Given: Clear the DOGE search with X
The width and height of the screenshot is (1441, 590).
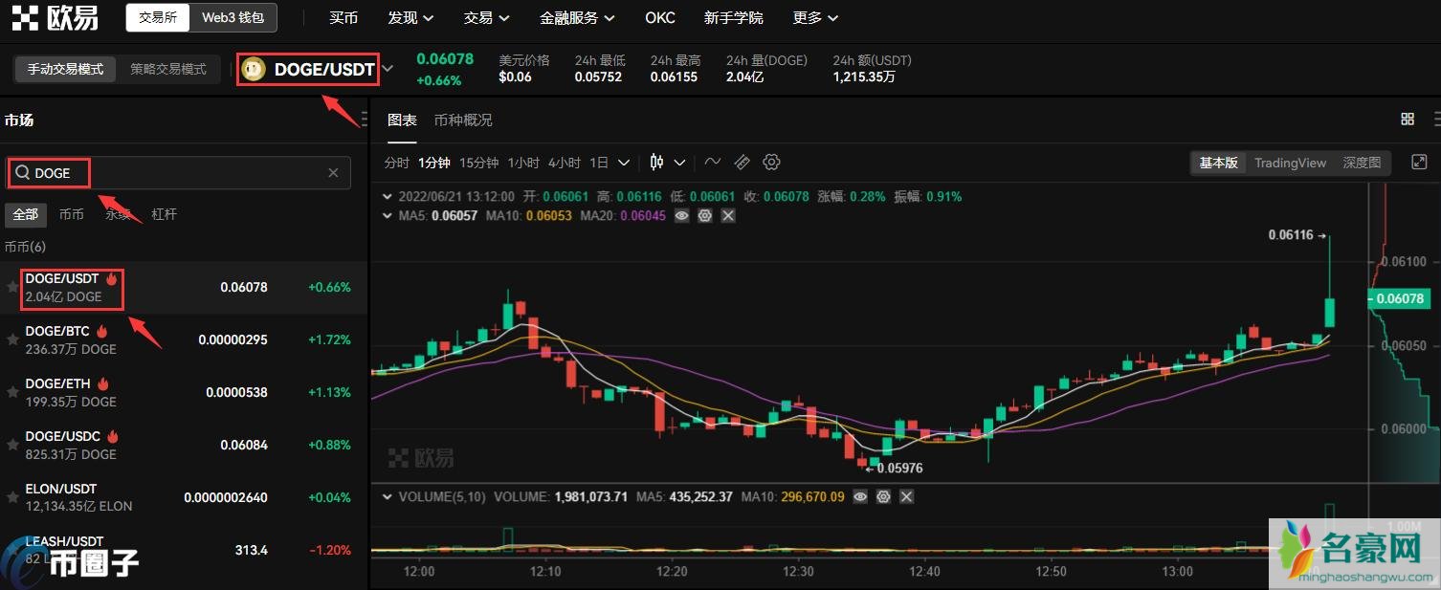Looking at the screenshot, I should (333, 173).
